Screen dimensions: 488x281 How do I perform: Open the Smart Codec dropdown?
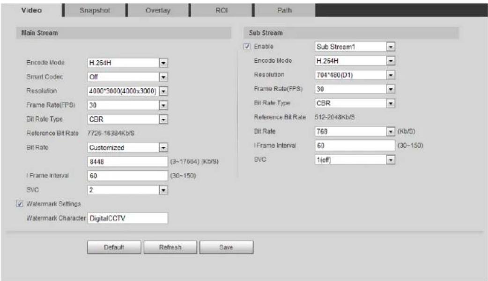[x=127, y=77]
